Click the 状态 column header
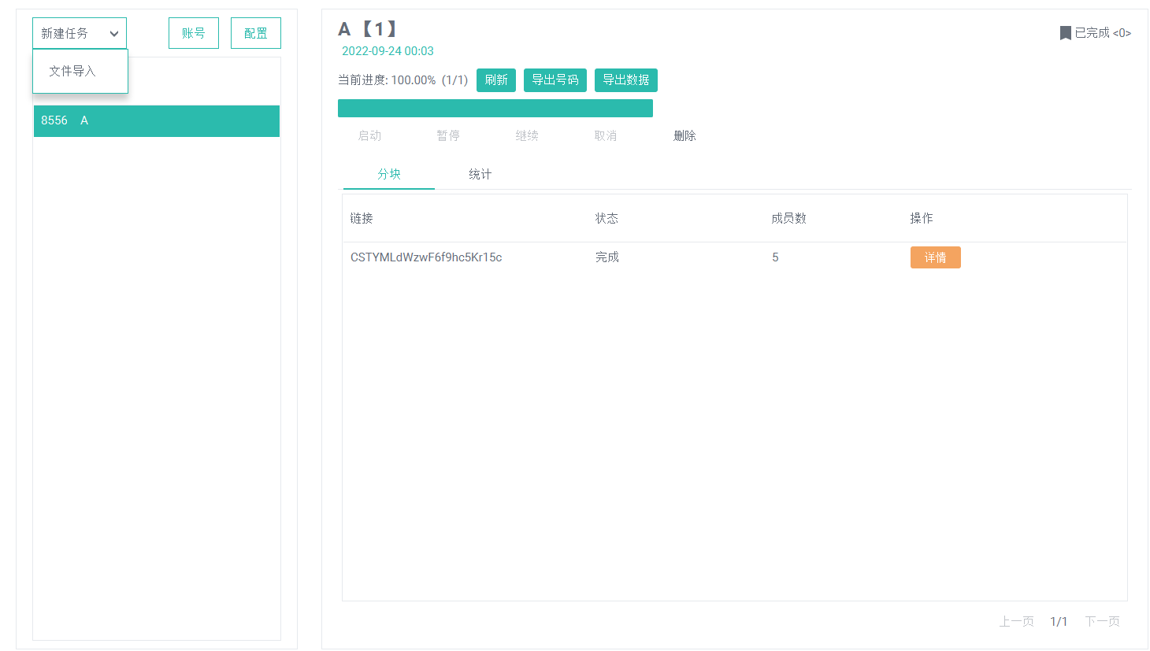 coord(607,218)
